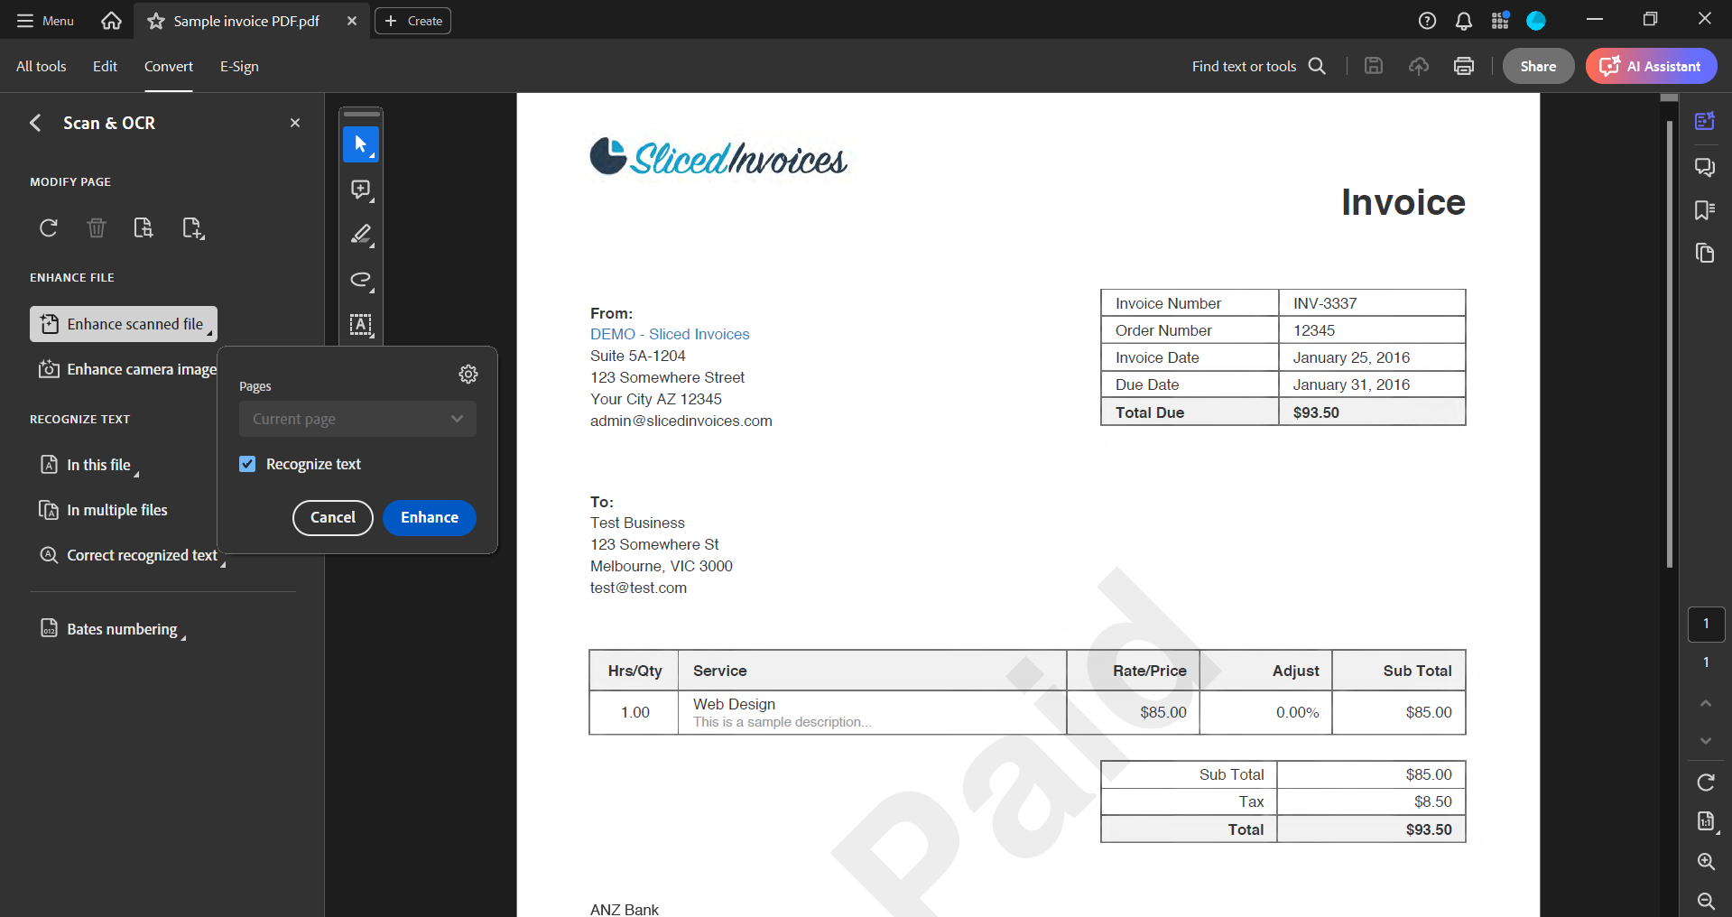Screen dimensions: 1732x917
Task: Select the highlight markup tool
Action: pos(360,235)
